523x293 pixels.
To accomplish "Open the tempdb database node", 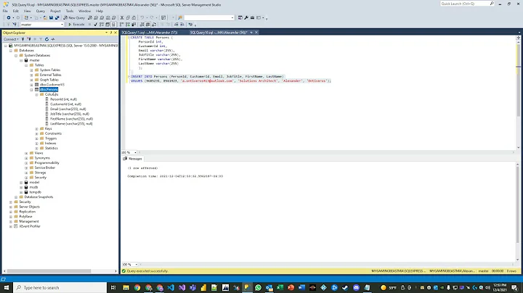I will click(x=34, y=192).
